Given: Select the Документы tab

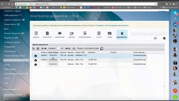Looking at the screenshot, I should click(x=122, y=35).
